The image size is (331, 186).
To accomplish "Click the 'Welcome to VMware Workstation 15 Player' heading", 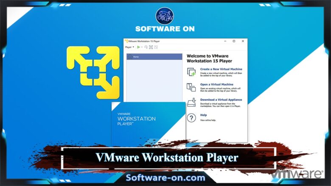I will coord(209,58).
